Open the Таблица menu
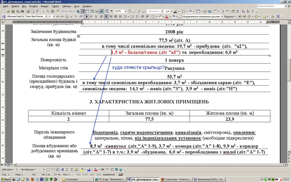 (66, 6)
